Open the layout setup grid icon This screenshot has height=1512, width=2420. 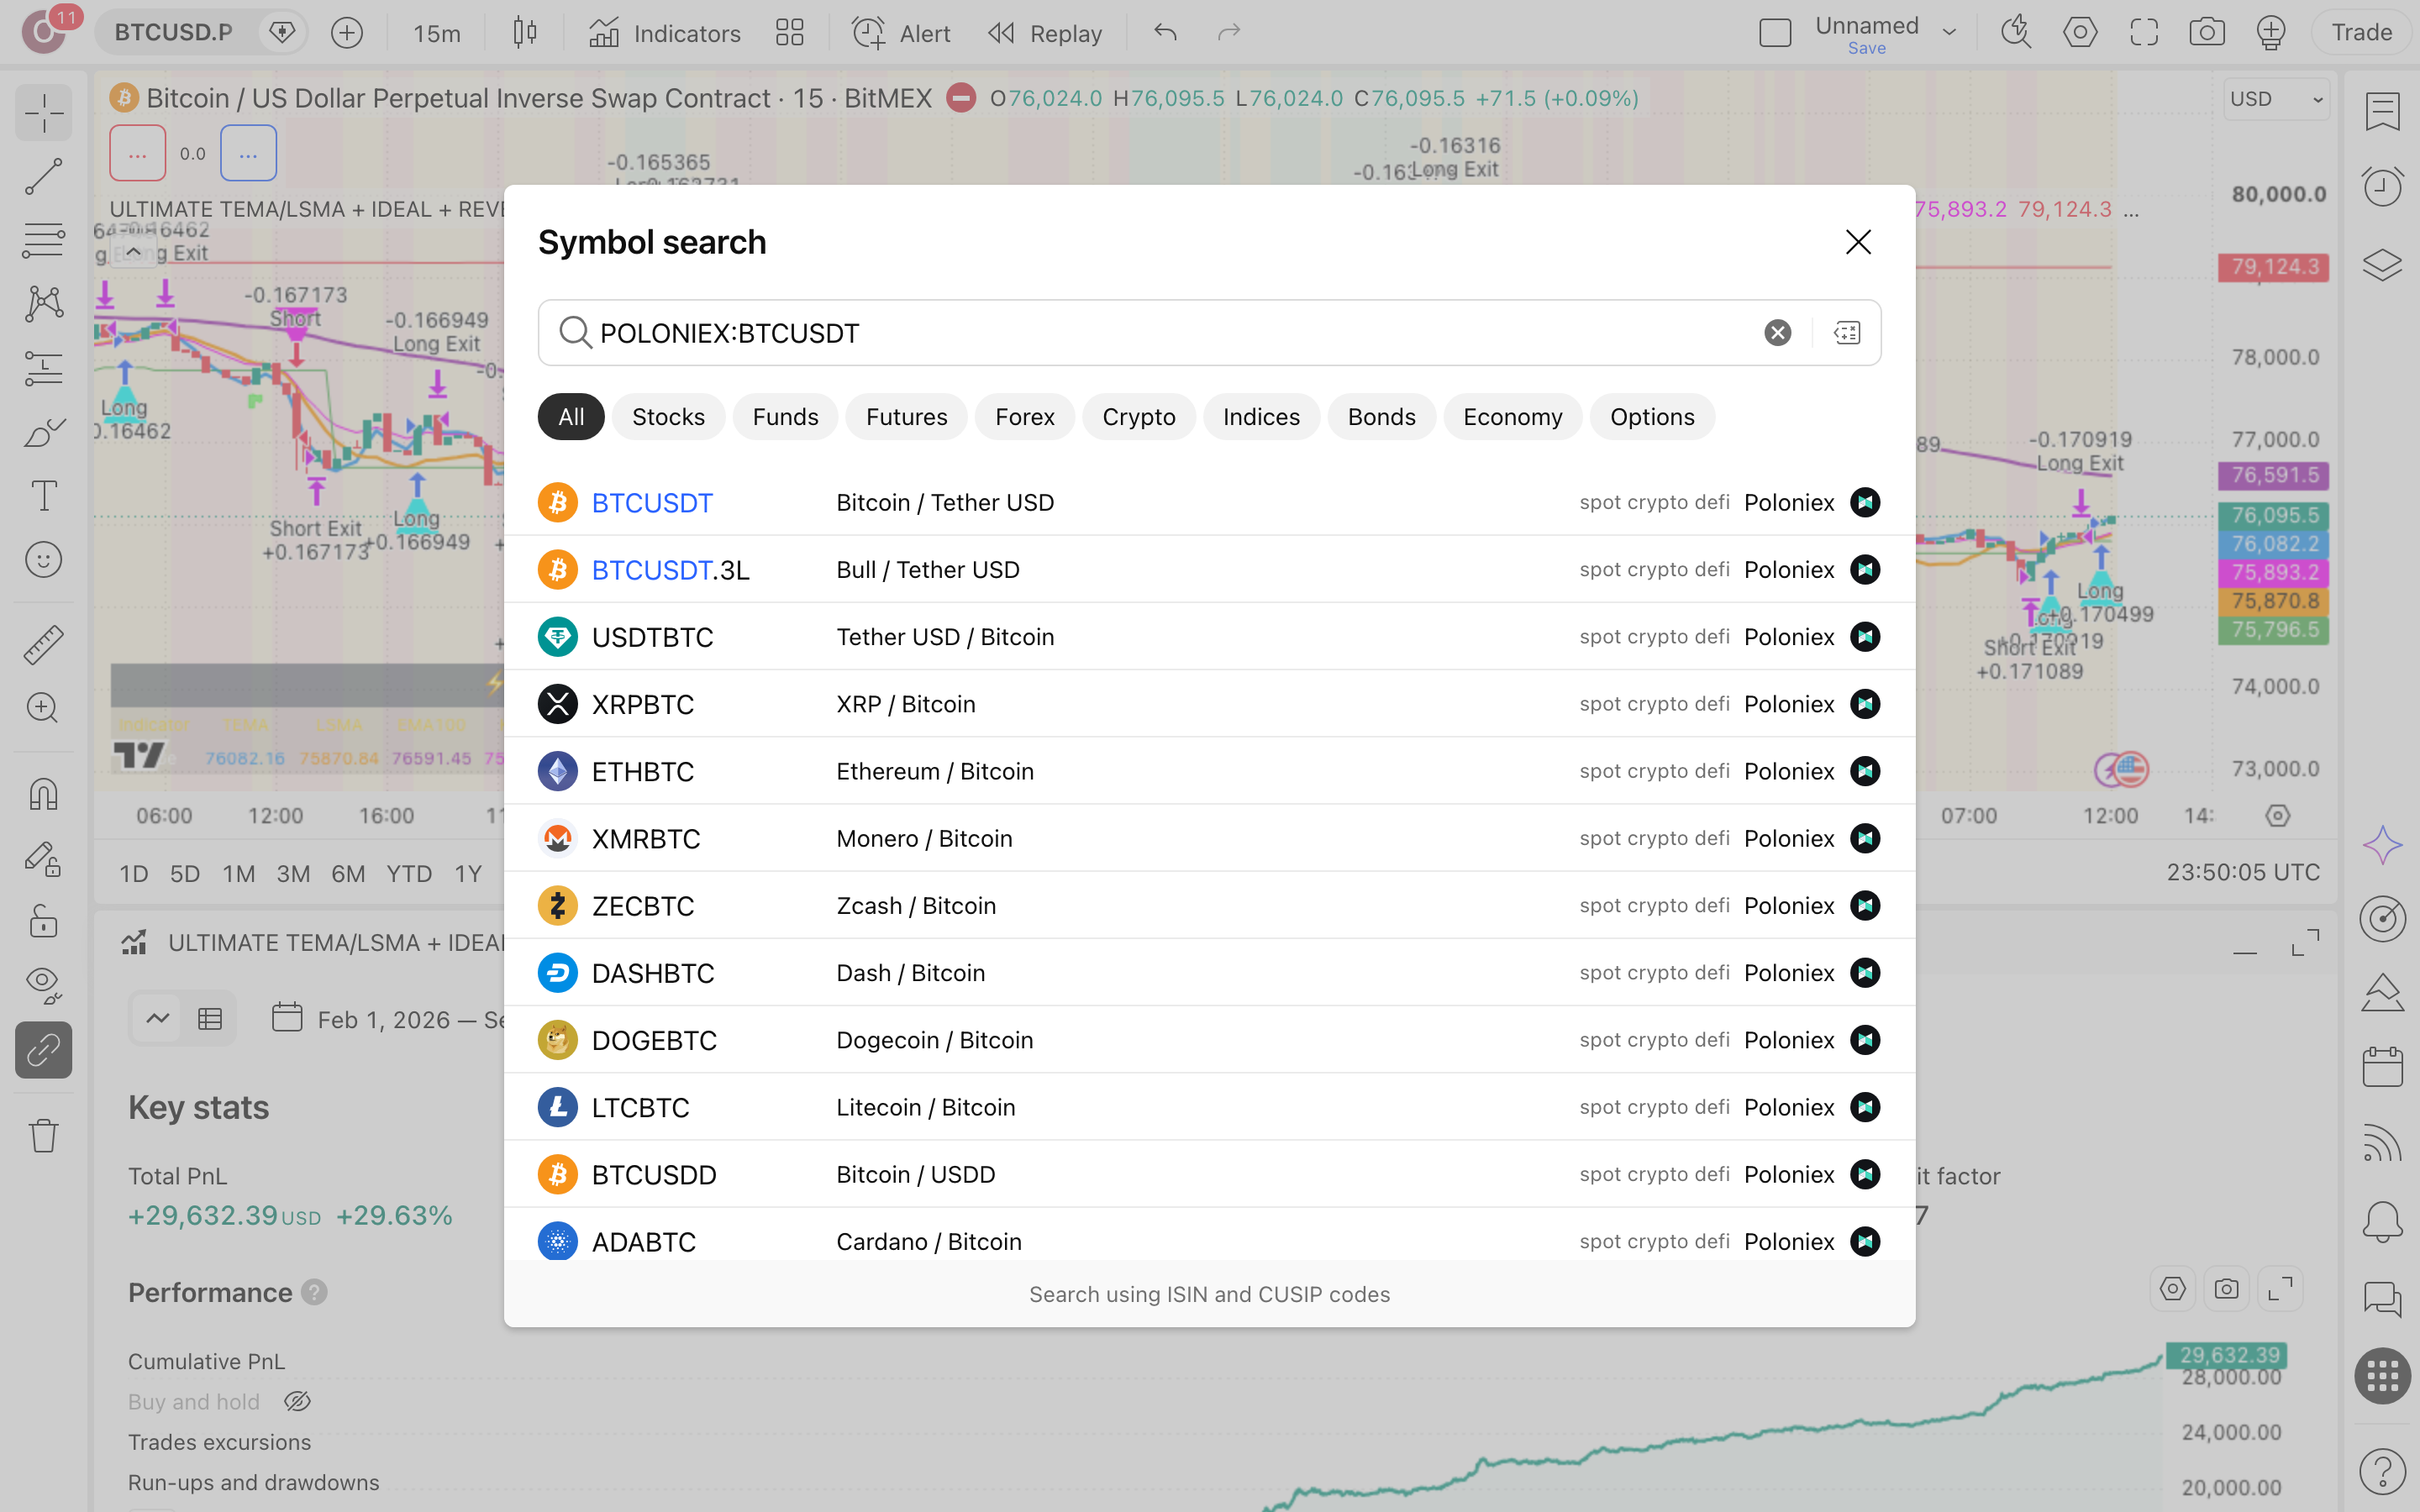click(790, 33)
